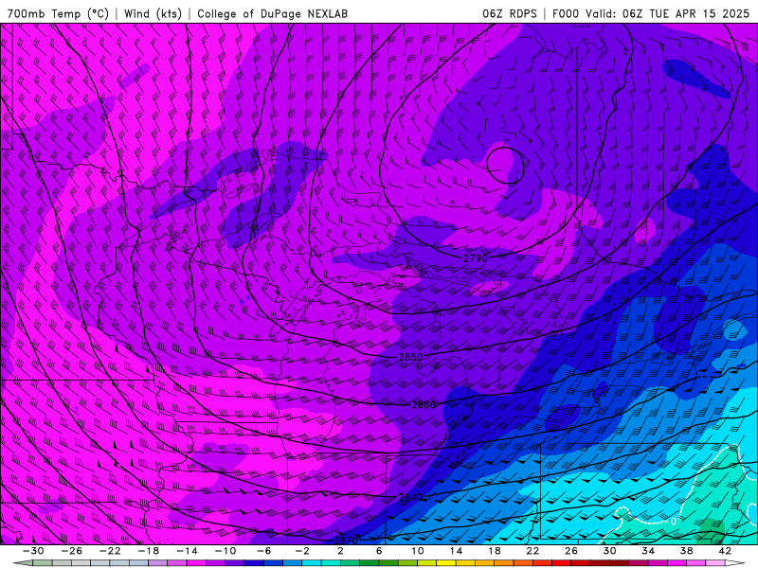
Task: Click the 2850 height contour label
Action: point(410,358)
